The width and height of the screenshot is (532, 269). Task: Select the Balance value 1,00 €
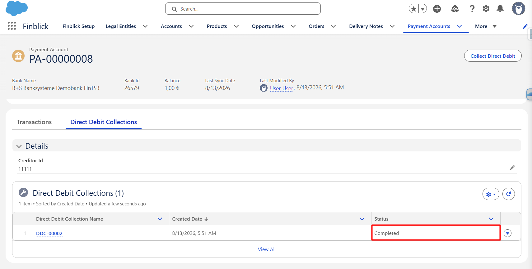coord(172,88)
